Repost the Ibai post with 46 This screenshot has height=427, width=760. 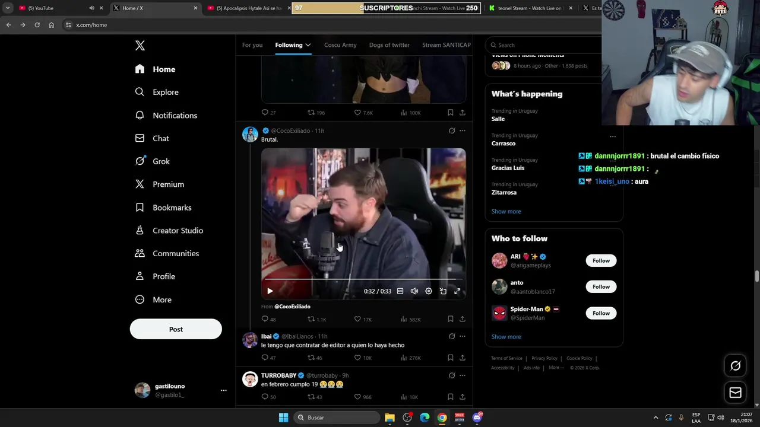coord(315,358)
